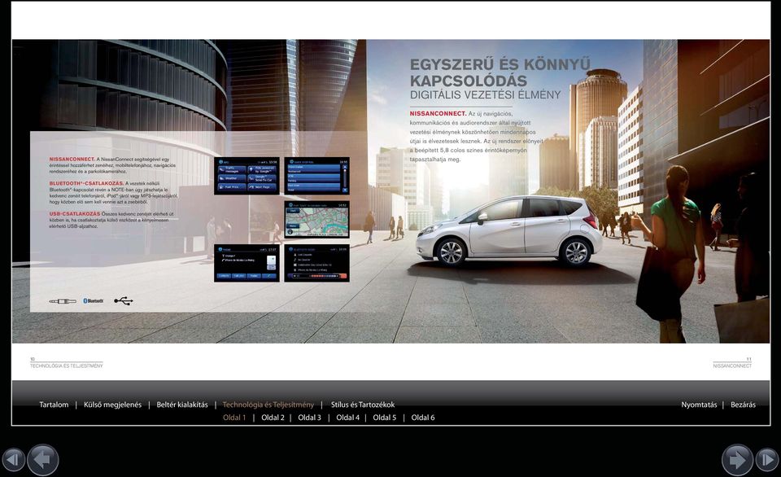Click 'TECHNOLÓGIA ÉS TELJESÍTMÉNY' footer label
This screenshot has width=781, height=477.
(66, 365)
